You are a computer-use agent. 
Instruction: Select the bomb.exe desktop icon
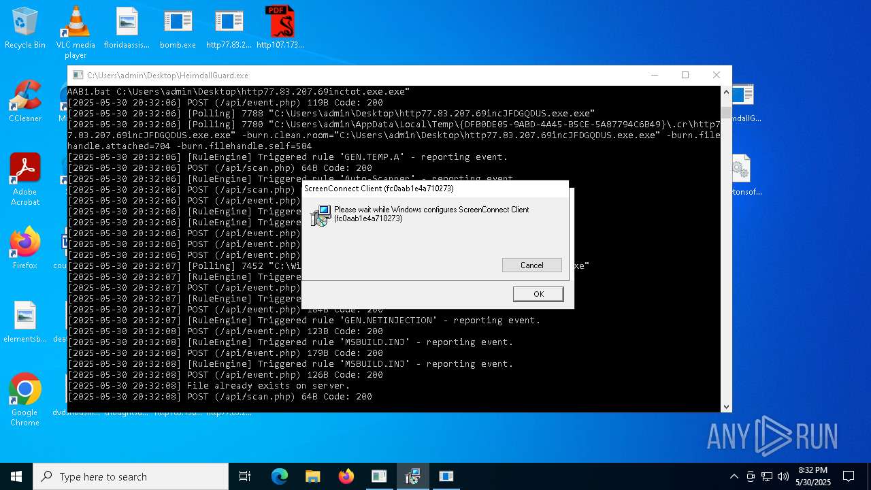(178, 28)
